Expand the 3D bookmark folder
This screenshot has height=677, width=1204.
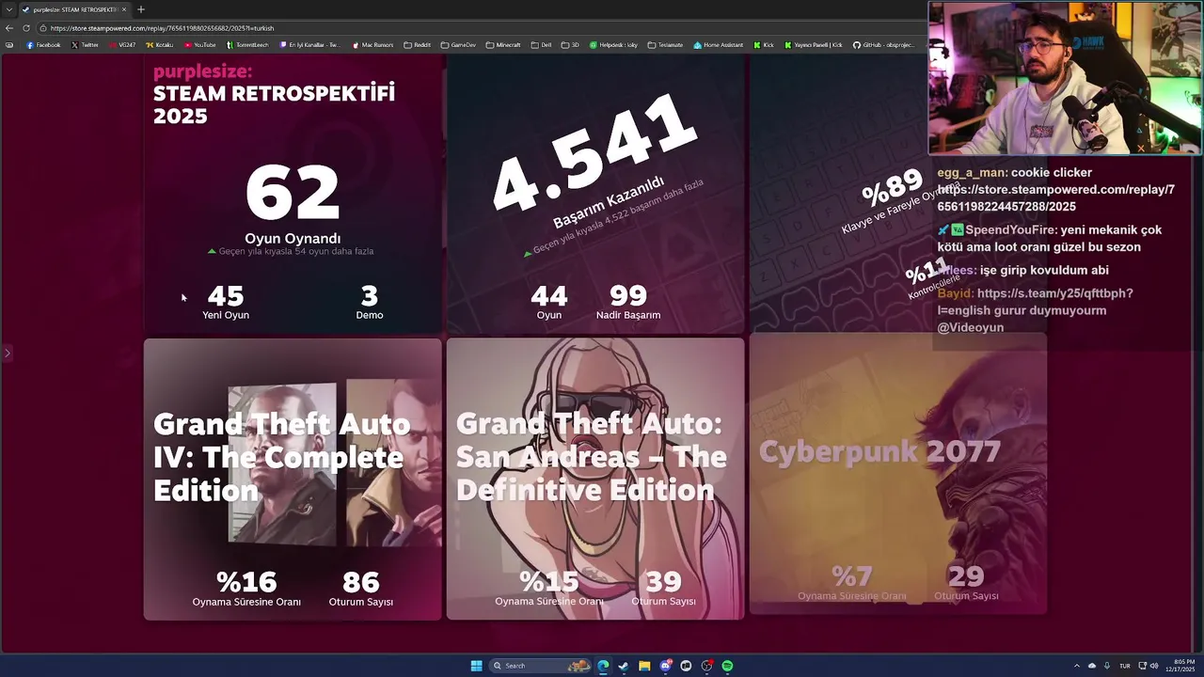[x=570, y=45]
